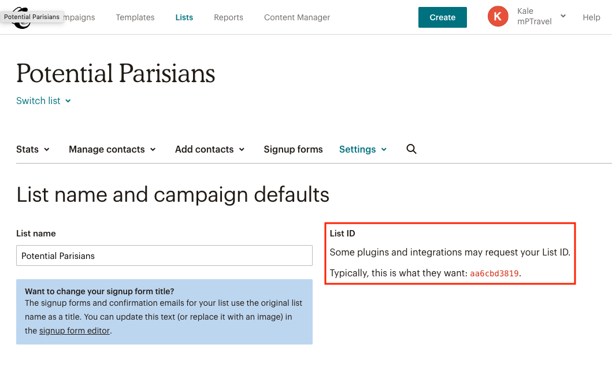The height and width of the screenshot is (374, 612).
Task: Expand the Stats menu
Action: (33, 150)
